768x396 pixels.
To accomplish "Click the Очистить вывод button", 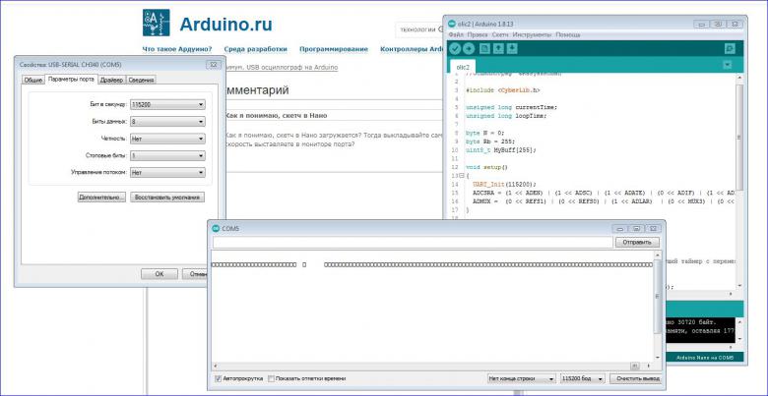I will pyautogui.click(x=638, y=378).
